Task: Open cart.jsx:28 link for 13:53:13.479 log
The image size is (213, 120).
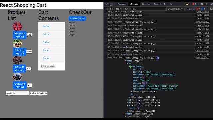Action: tap(203, 54)
